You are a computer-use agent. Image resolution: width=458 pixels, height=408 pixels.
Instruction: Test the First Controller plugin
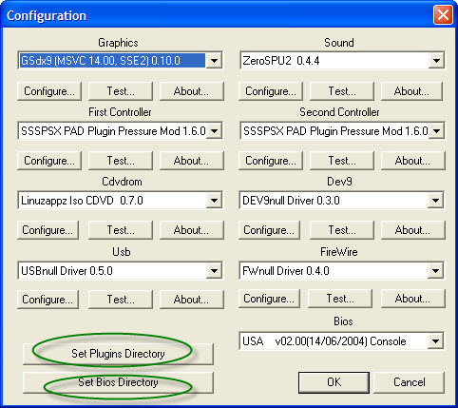click(121, 161)
